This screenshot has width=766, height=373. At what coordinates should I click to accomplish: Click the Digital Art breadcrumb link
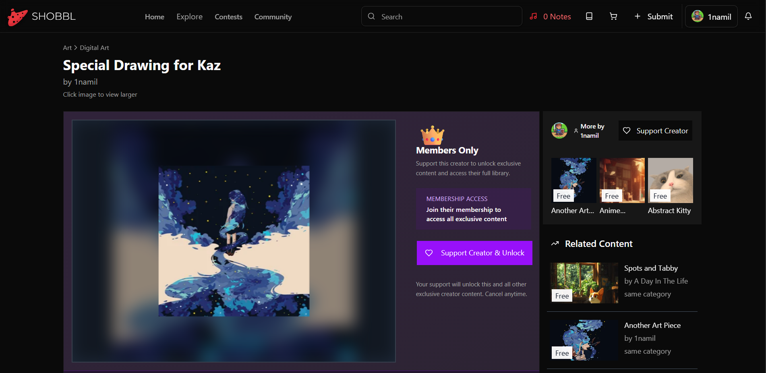pyautogui.click(x=94, y=48)
